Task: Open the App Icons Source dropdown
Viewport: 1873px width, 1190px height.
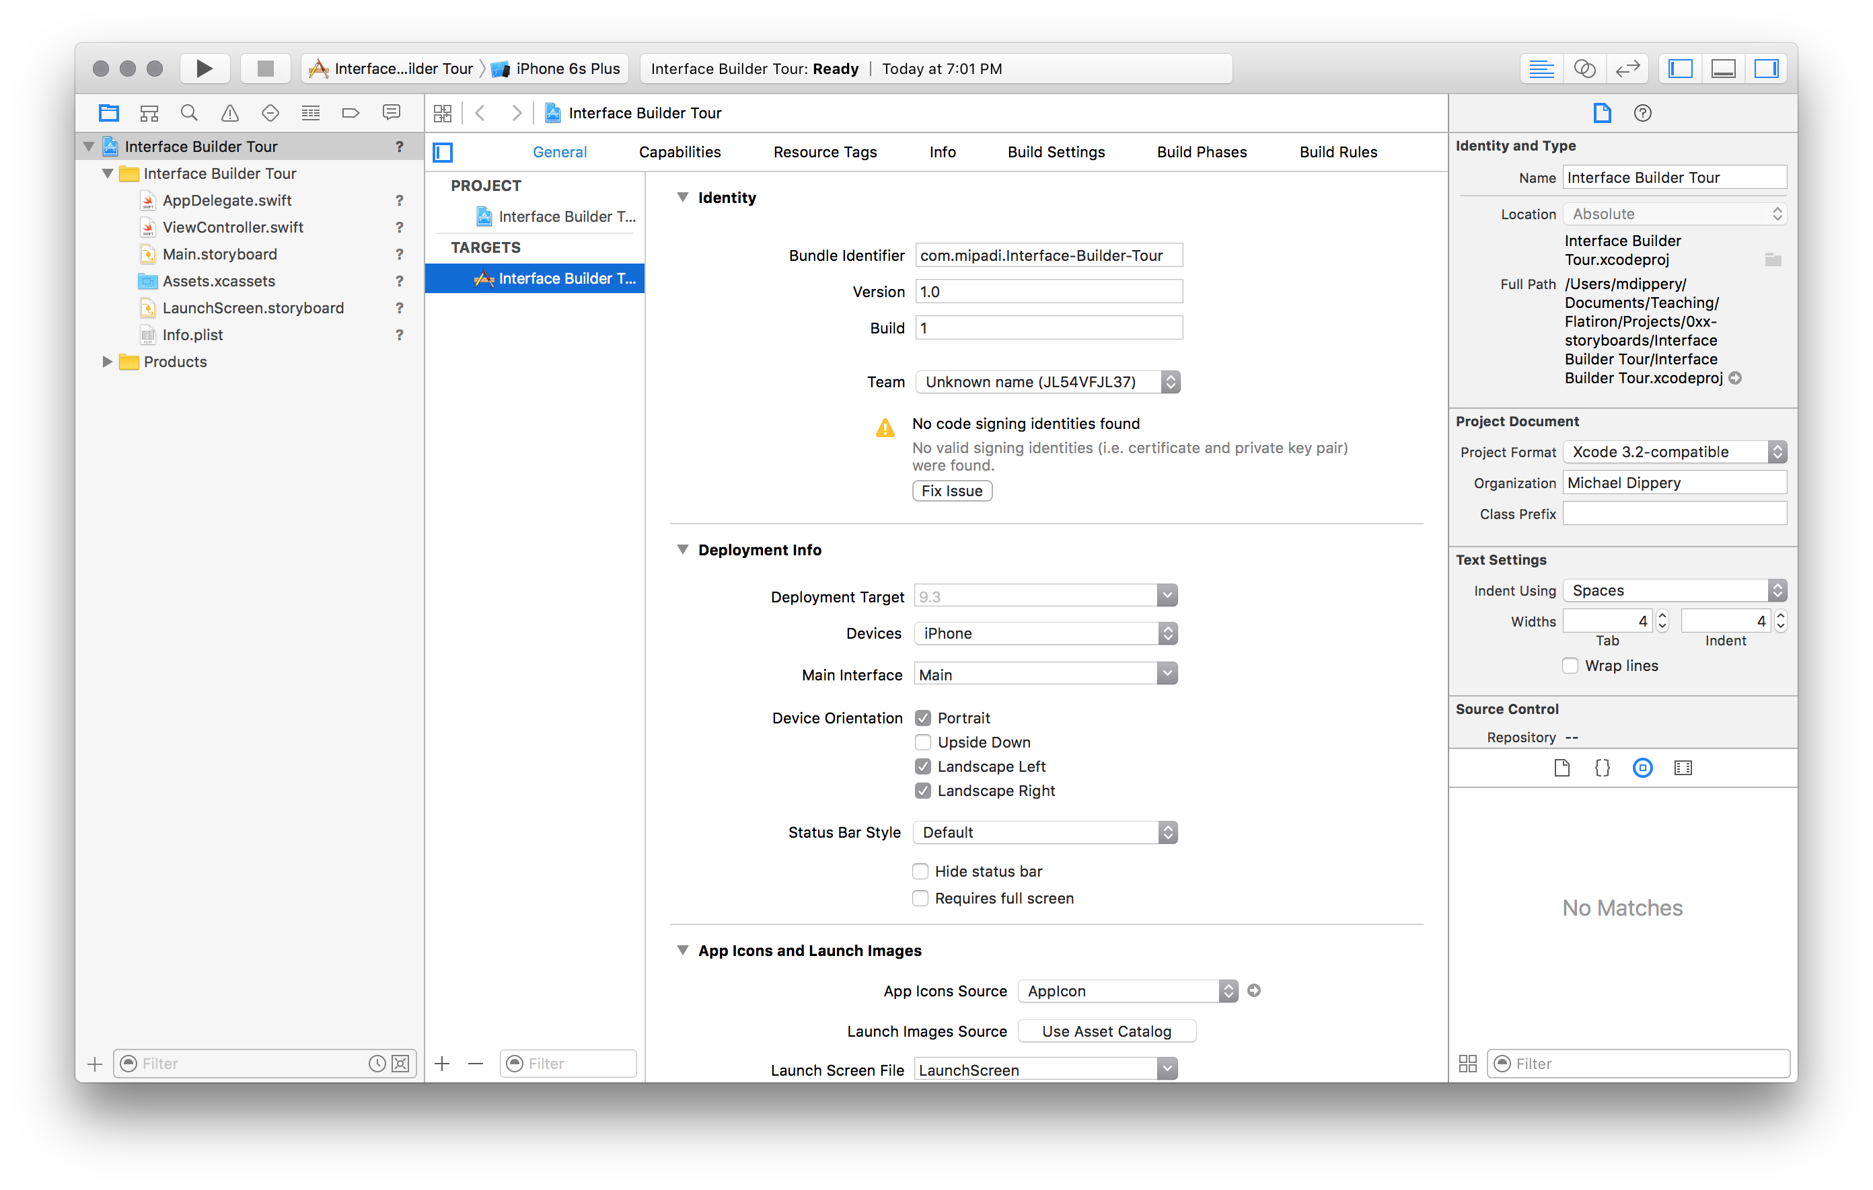Action: 1129,991
